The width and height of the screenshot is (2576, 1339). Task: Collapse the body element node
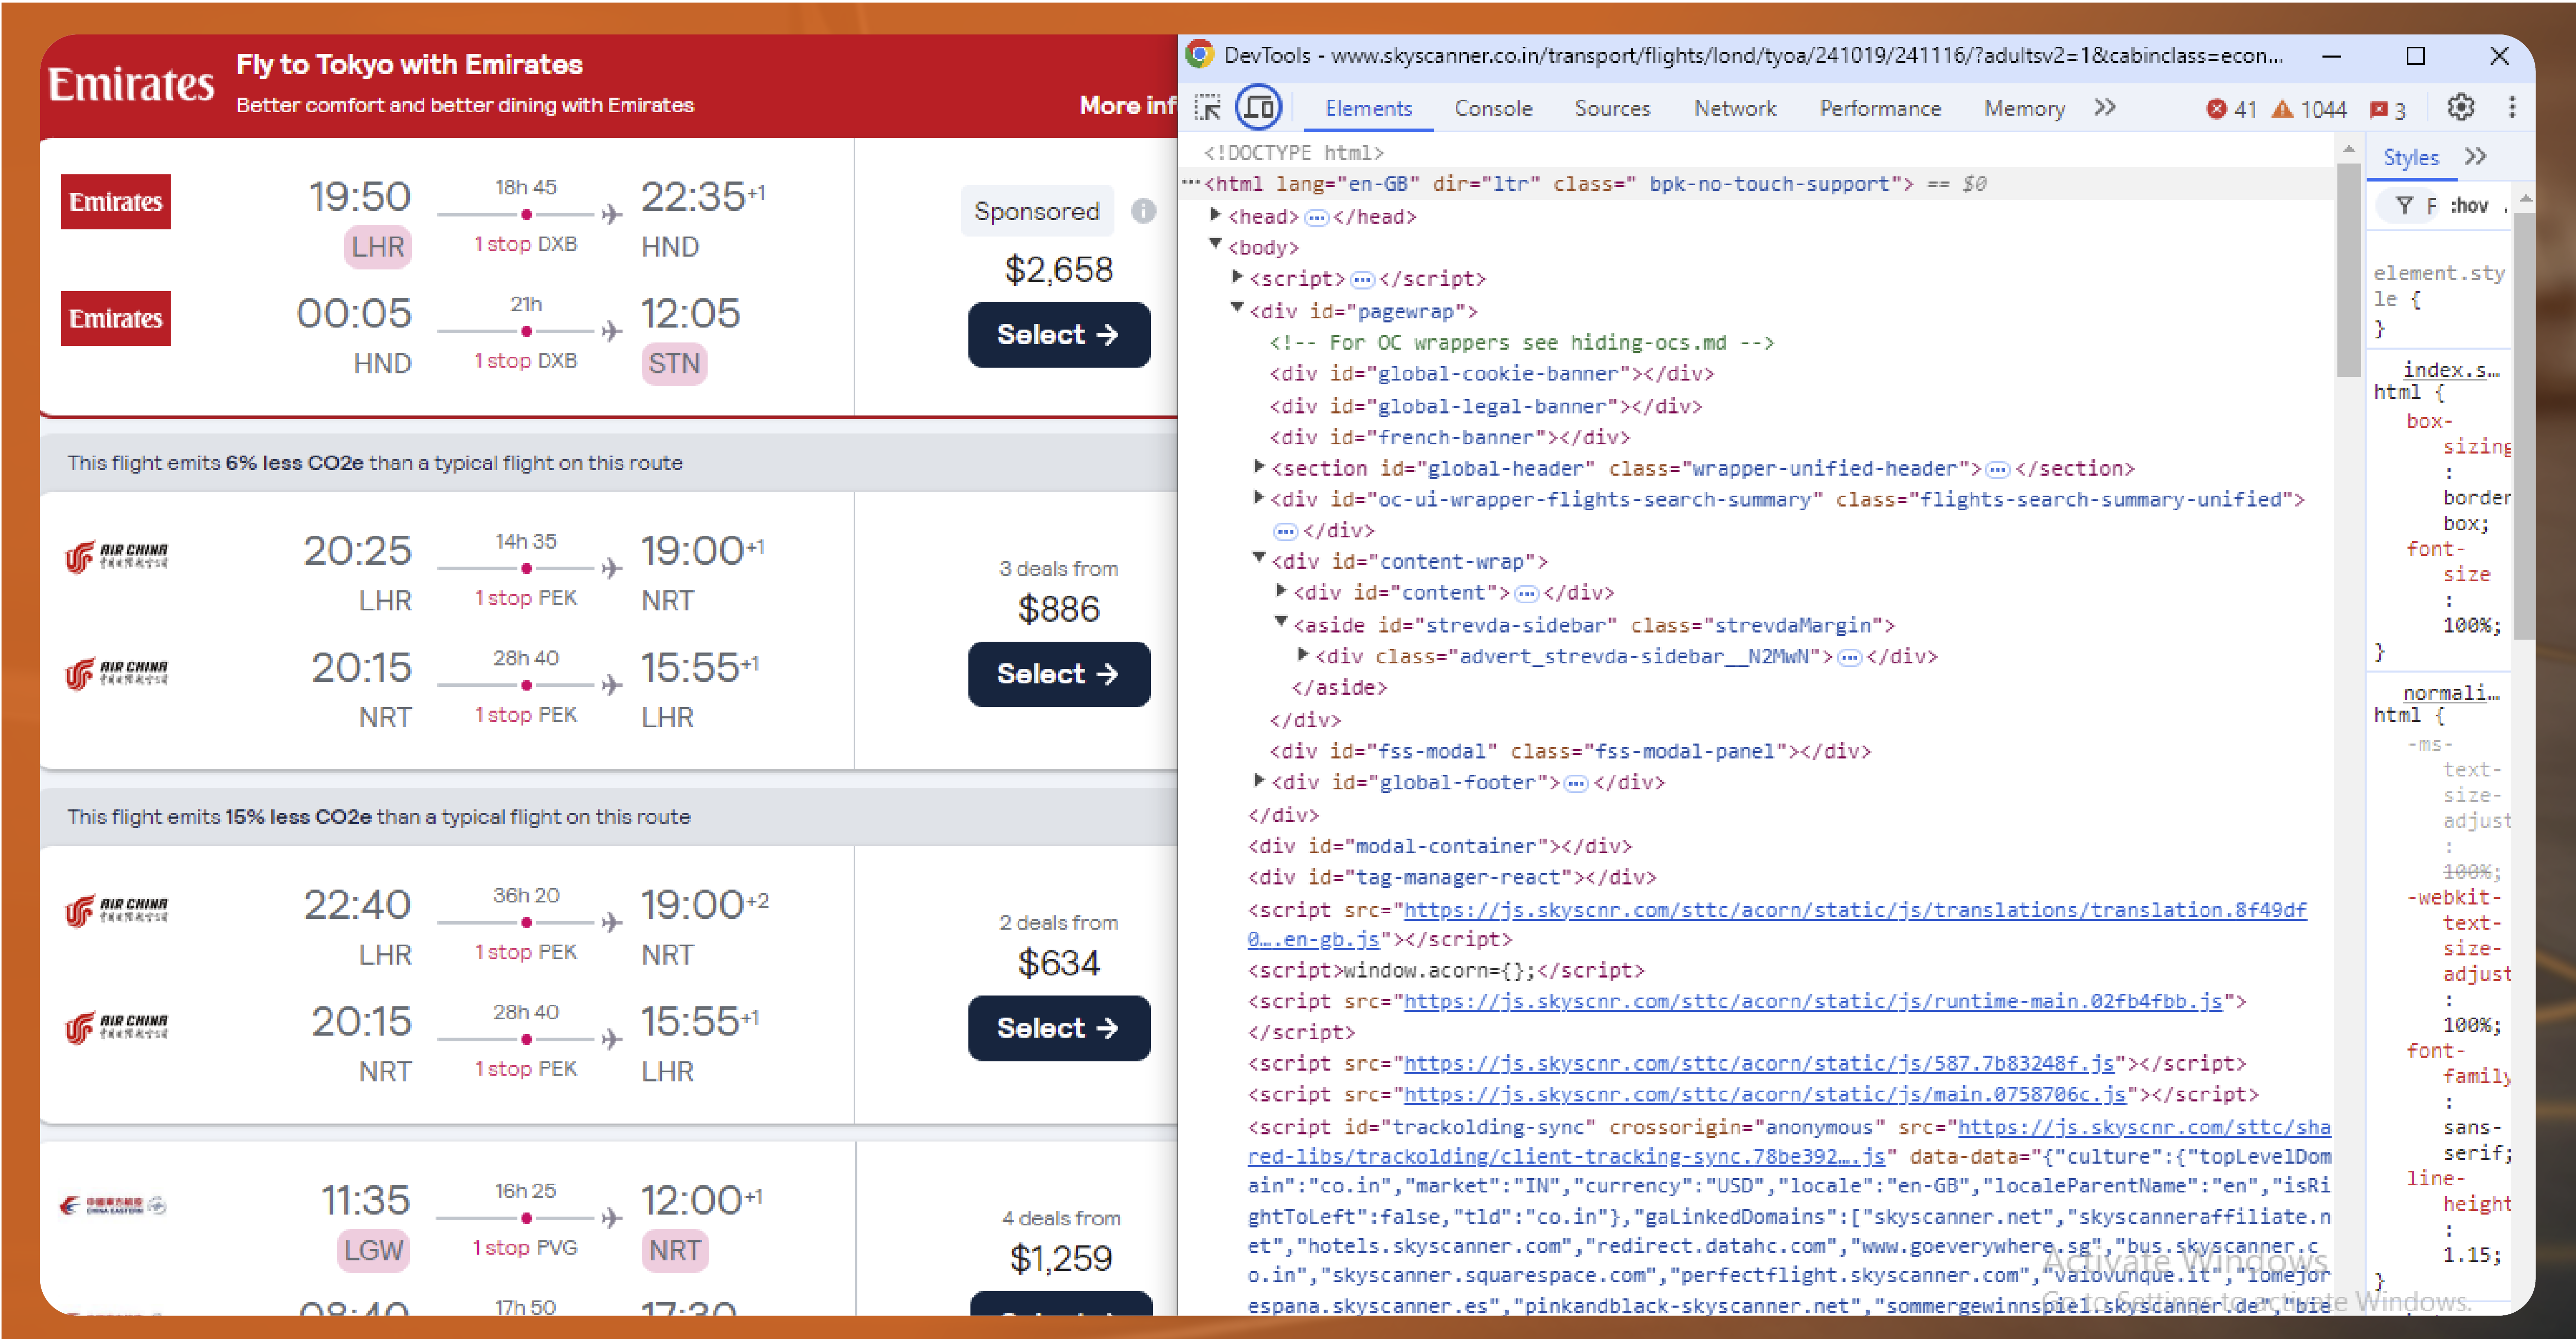pos(1215,244)
